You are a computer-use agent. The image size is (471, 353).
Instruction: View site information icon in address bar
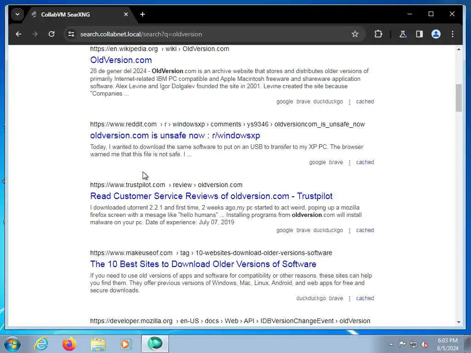pyautogui.click(x=71, y=34)
